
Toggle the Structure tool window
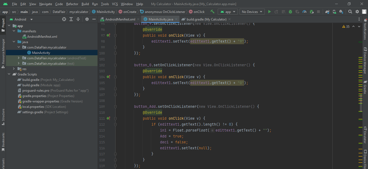pyautogui.click(x=3, y=115)
